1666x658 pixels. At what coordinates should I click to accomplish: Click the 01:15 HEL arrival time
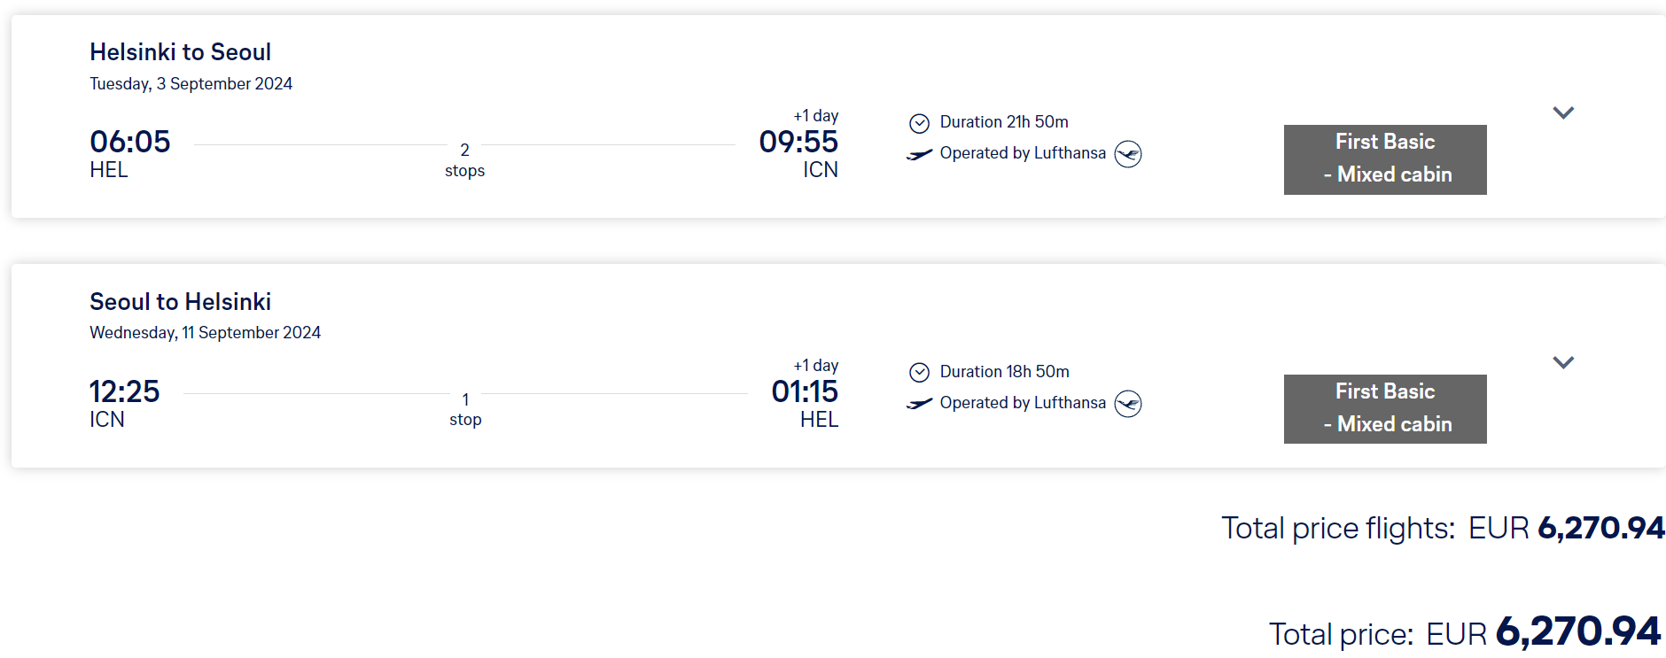pyautogui.click(x=805, y=391)
